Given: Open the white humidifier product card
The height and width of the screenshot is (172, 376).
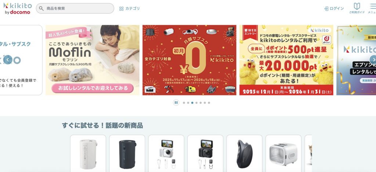Looking at the screenshot, I should point(88,153).
